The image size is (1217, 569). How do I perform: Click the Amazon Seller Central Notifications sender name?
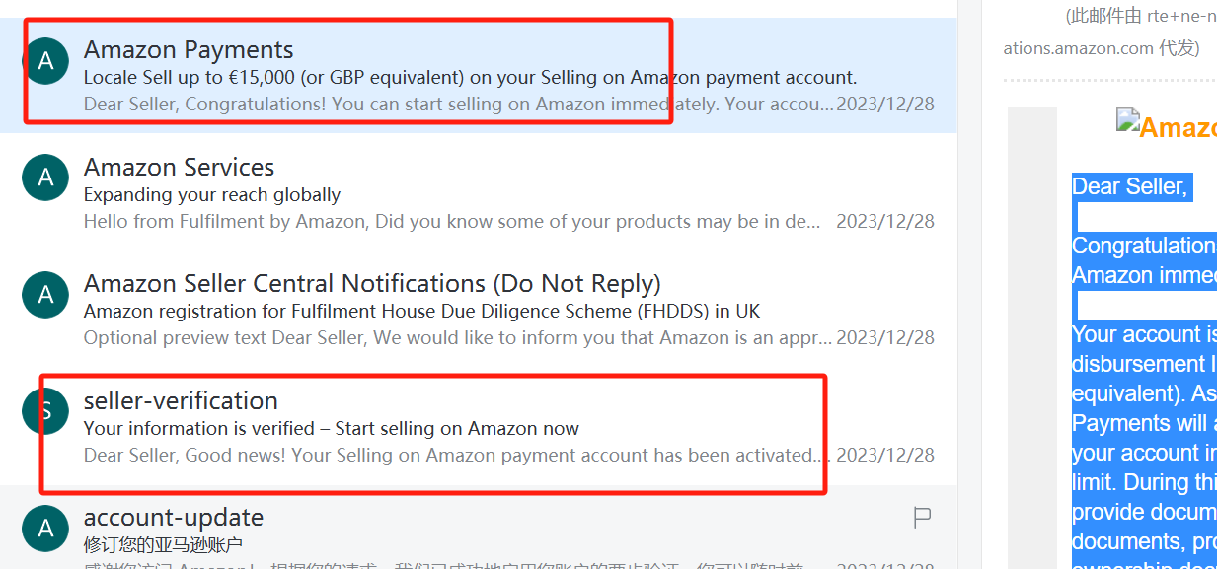372,284
